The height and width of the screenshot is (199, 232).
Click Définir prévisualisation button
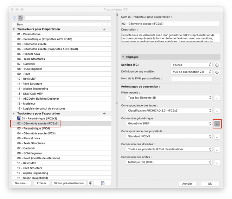(x=69, y=183)
